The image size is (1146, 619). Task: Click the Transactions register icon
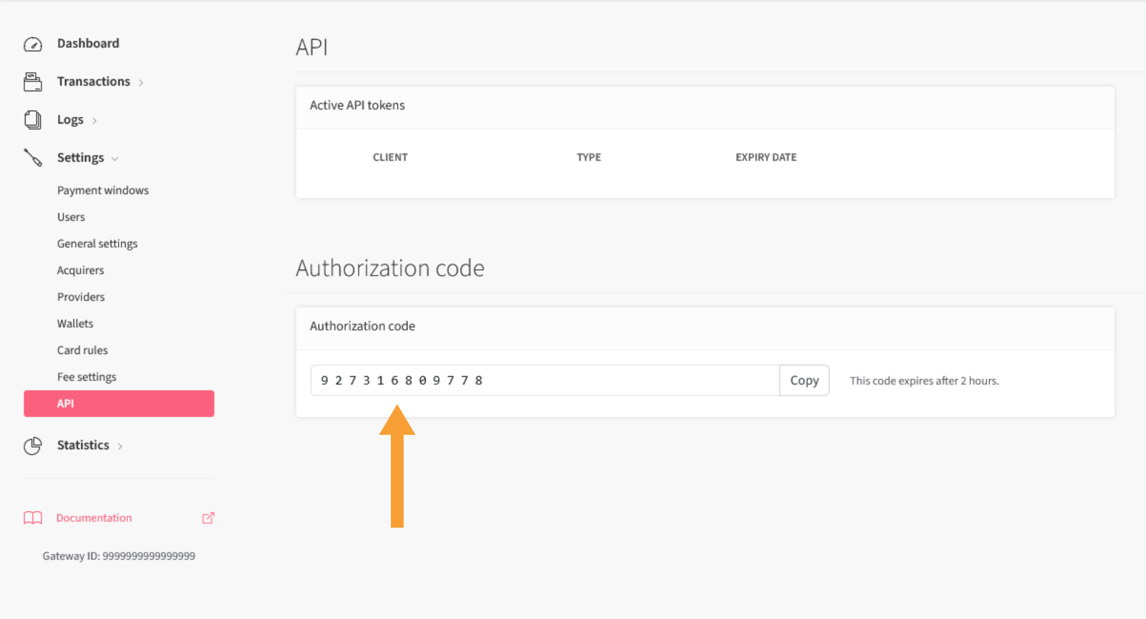pyautogui.click(x=33, y=82)
